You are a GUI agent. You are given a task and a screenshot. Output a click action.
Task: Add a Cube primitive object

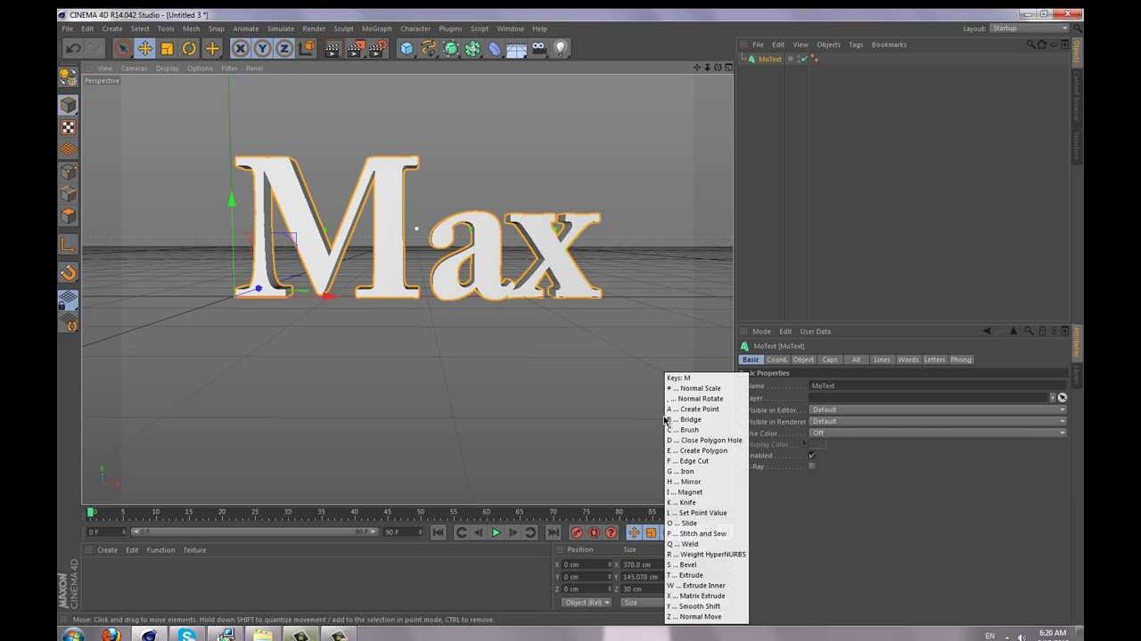(406, 49)
